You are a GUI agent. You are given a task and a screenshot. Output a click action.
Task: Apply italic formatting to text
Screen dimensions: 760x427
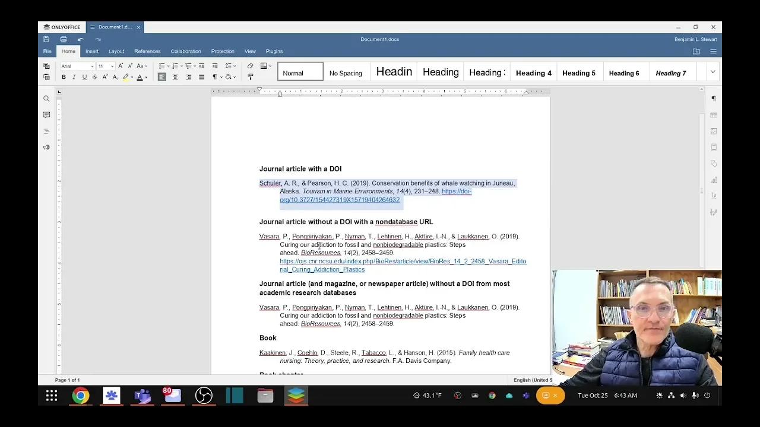(74, 77)
